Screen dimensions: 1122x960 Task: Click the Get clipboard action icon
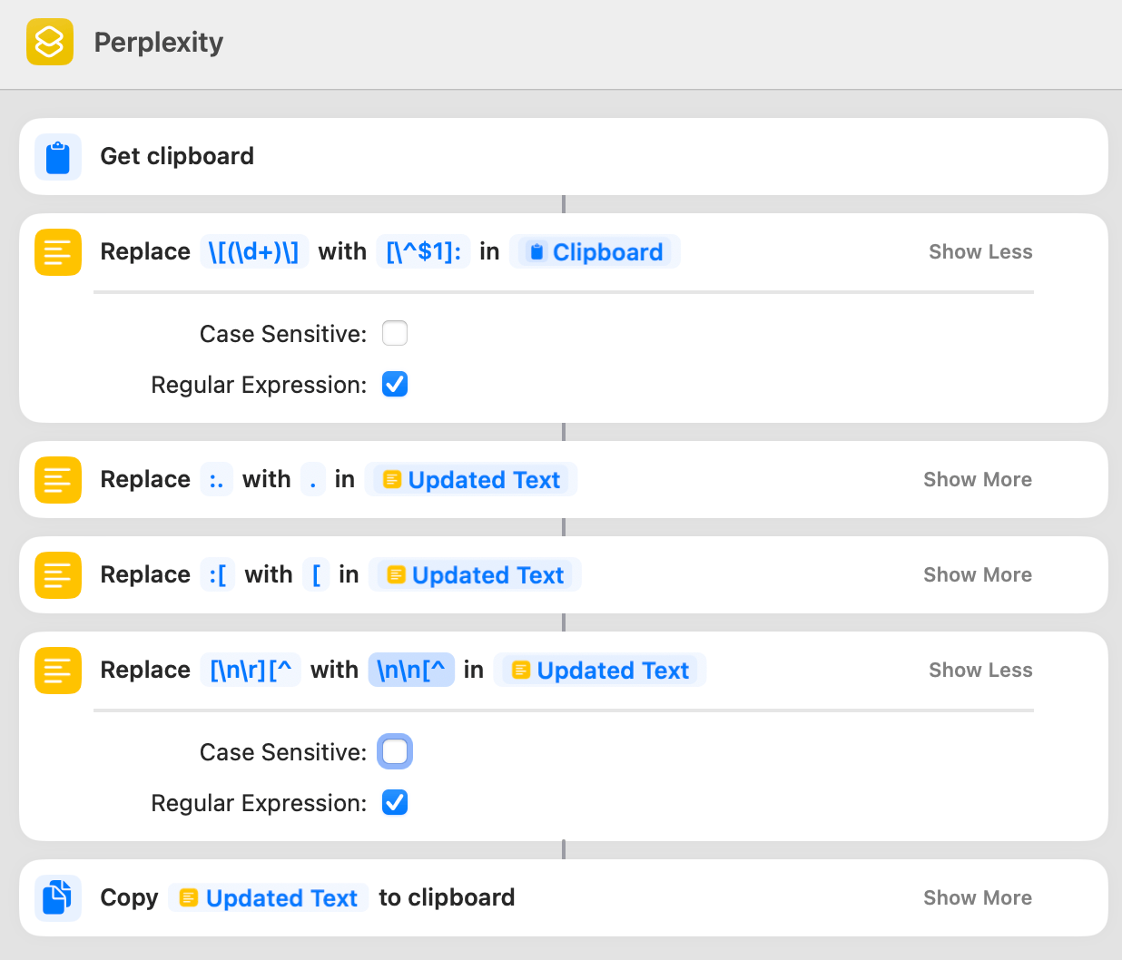(x=58, y=156)
